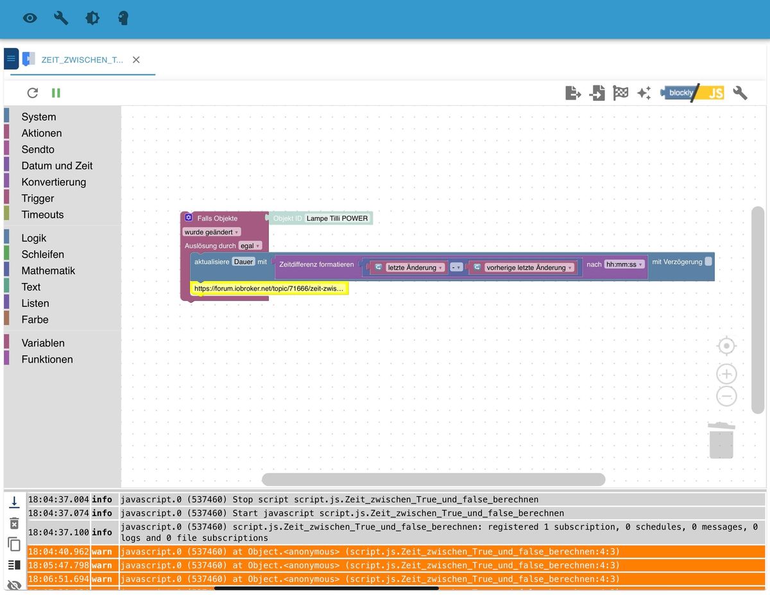Open the Konvertierung block category

point(53,182)
